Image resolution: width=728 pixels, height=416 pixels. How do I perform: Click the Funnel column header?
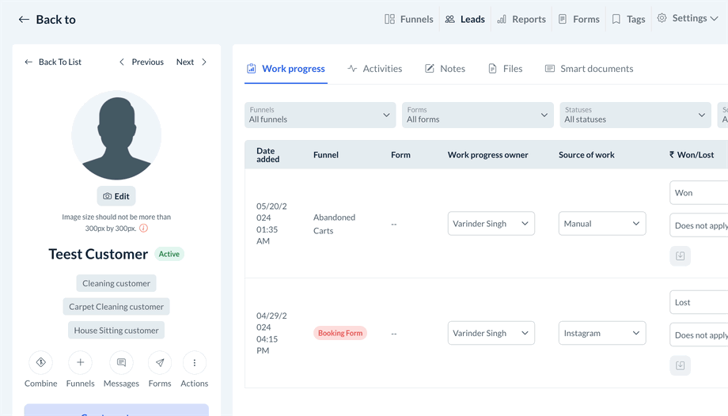pos(325,154)
